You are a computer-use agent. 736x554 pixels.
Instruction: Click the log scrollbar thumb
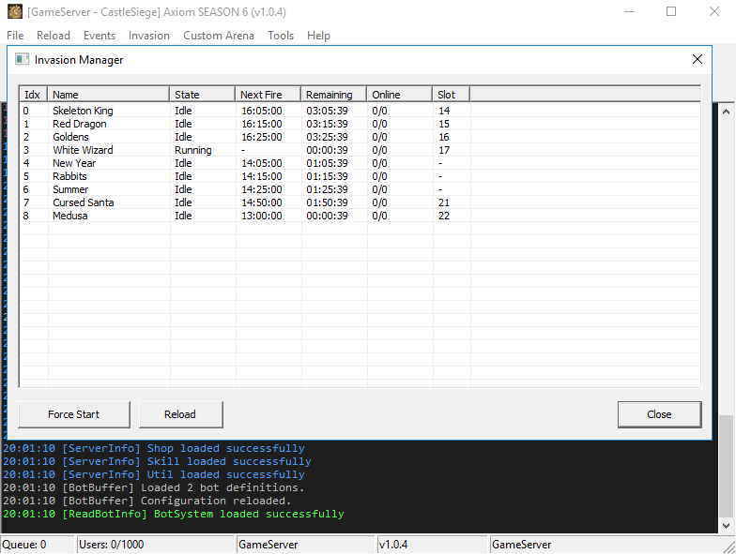pos(726,465)
